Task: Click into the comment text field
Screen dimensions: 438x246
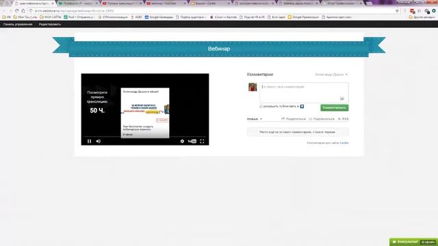Action: tap(304, 92)
